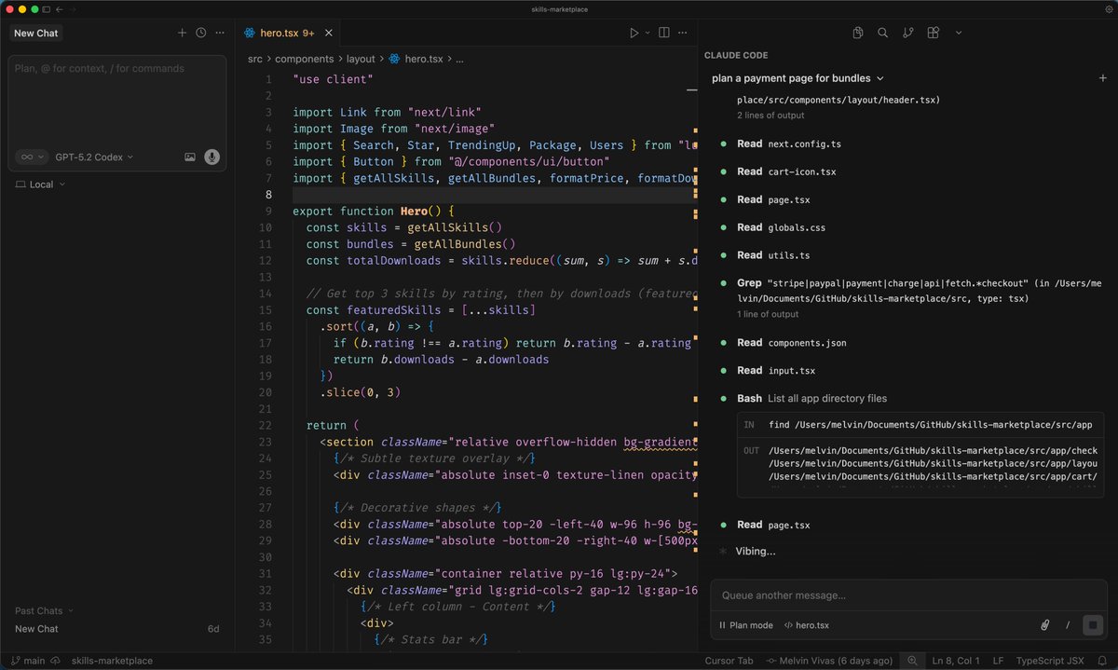Open the Local environment dropdown
Viewport: 1118px width, 670px height.
click(41, 185)
